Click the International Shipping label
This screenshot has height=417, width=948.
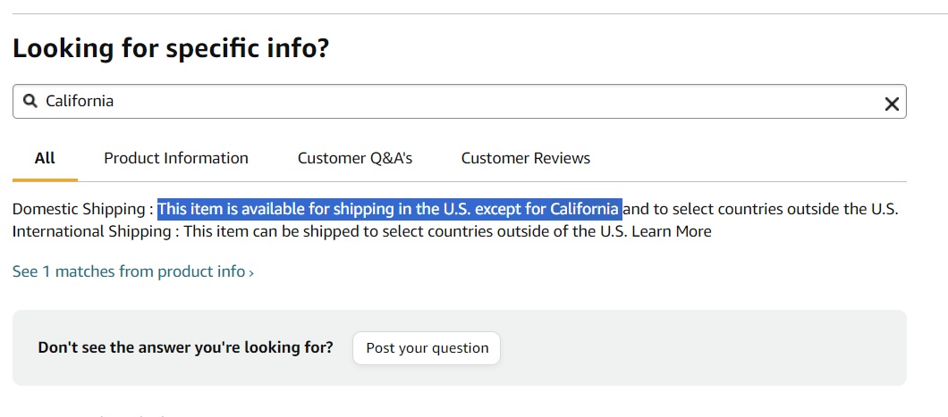click(91, 231)
